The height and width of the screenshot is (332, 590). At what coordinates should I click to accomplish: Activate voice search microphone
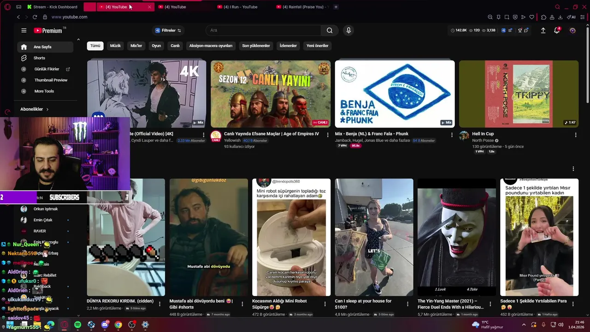(x=348, y=30)
